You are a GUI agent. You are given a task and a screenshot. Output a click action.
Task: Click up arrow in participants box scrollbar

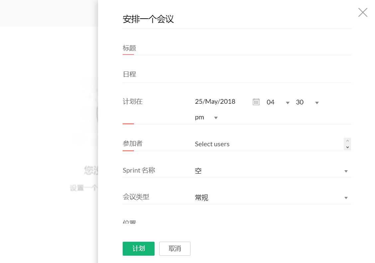click(347, 141)
